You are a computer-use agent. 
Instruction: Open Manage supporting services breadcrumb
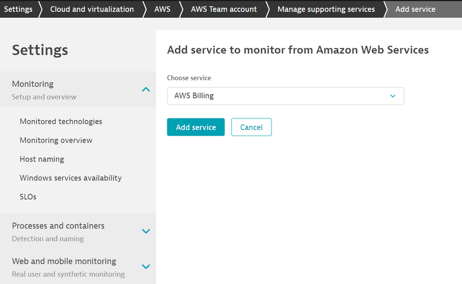326,9
